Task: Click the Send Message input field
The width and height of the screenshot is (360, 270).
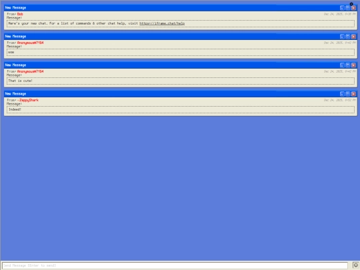Action: click(x=175, y=265)
